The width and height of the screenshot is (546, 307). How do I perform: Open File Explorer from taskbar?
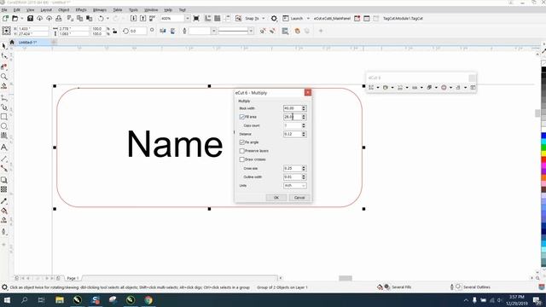[x=60, y=300]
